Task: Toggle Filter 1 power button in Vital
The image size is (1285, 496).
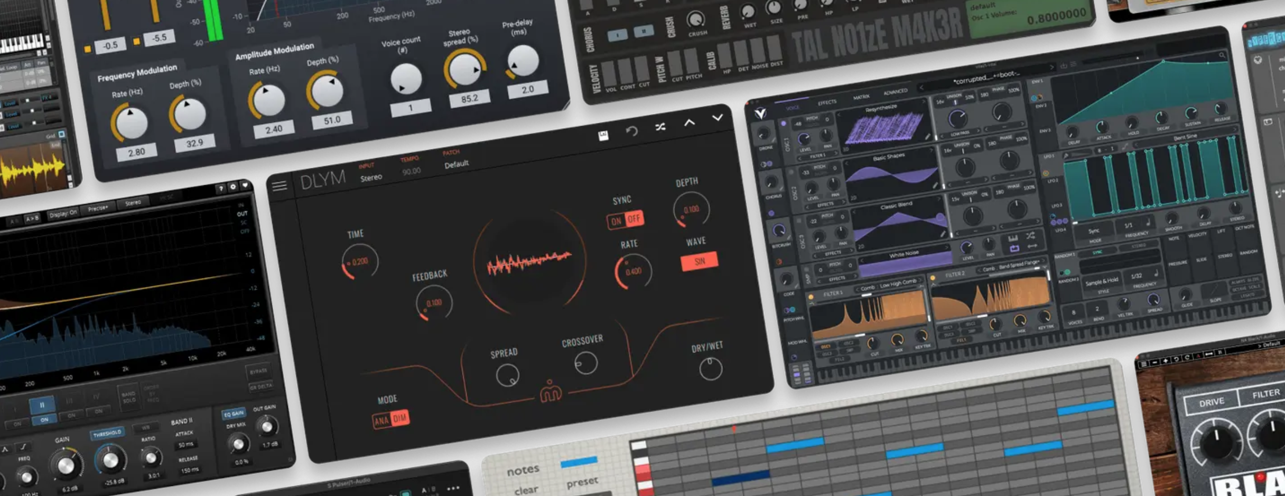Action: [x=811, y=298]
